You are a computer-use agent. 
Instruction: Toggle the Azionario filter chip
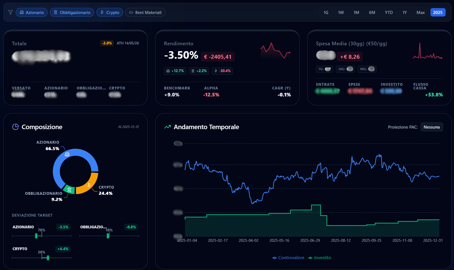pyautogui.click(x=32, y=12)
